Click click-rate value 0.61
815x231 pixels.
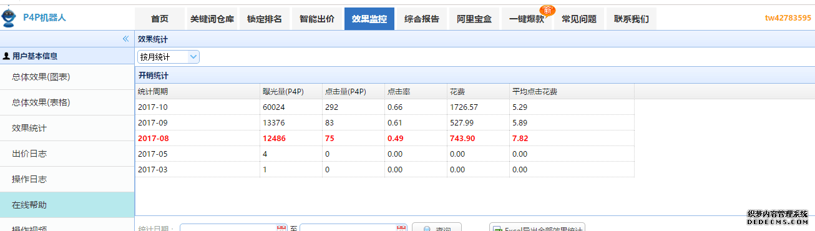[395, 123]
